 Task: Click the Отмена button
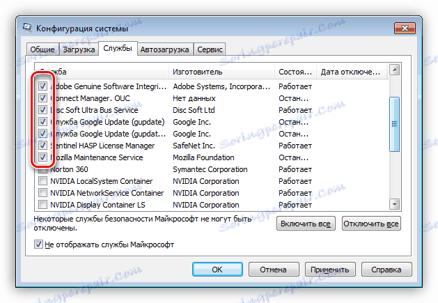274,270
